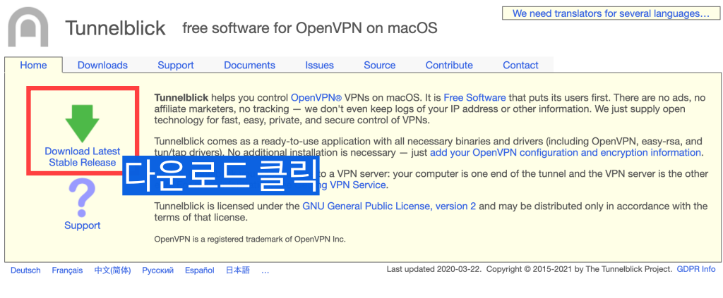Select the 中文(简体) language link

[112, 271]
